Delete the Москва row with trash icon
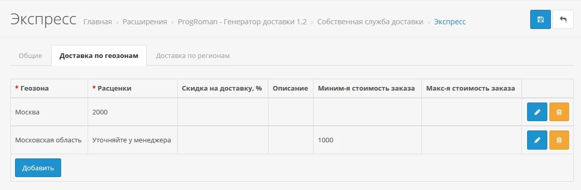581x190 pixels. tap(559, 112)
